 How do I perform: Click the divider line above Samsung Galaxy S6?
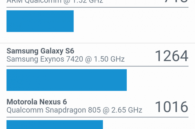tap(97, 43)
